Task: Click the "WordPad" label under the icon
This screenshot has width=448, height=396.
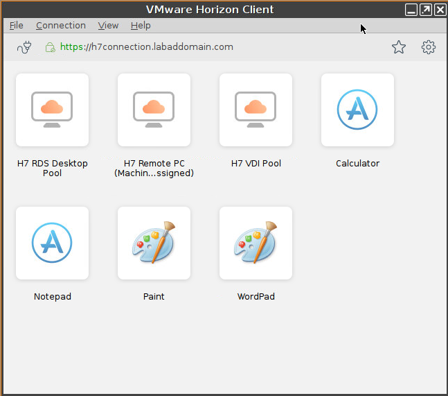Action: click(x=256, y=297)
